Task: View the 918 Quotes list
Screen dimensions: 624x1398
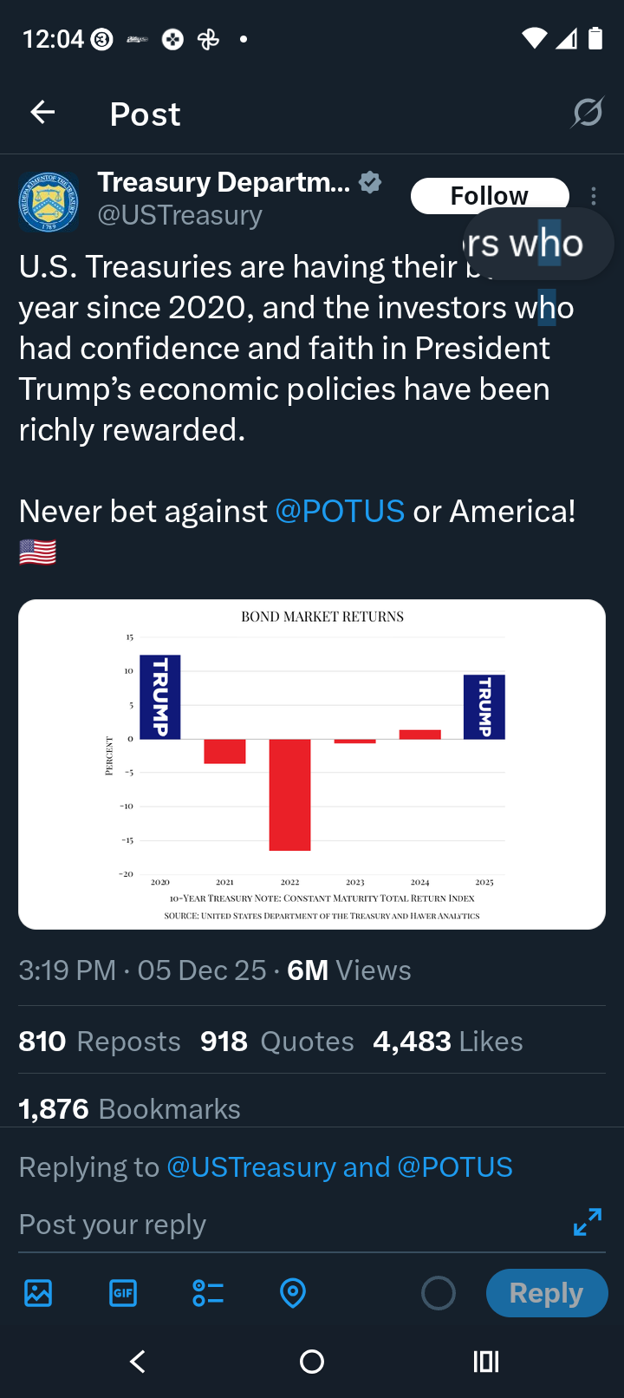Action: pyautogui.click(x=277, y=1041)
